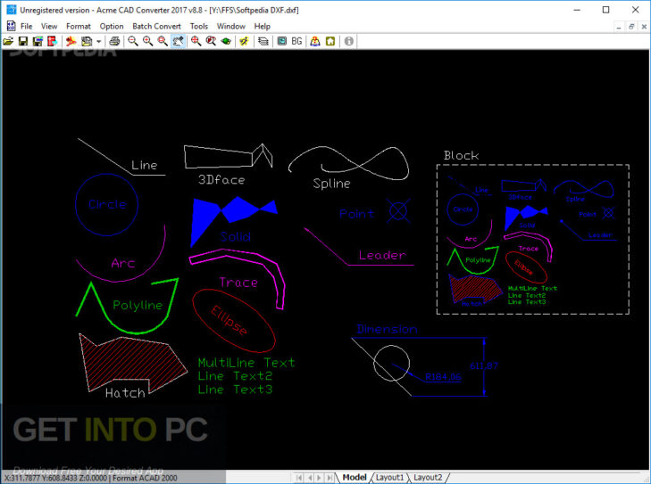Click the large blue 'Circle' label

tap(107, 204)
